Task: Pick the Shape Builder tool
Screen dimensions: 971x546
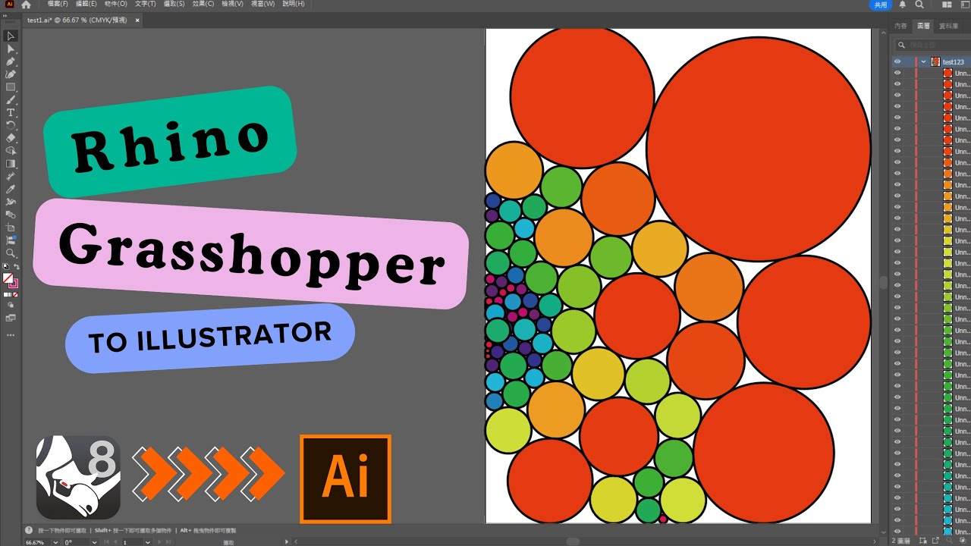Action: [x=11, y=151]
